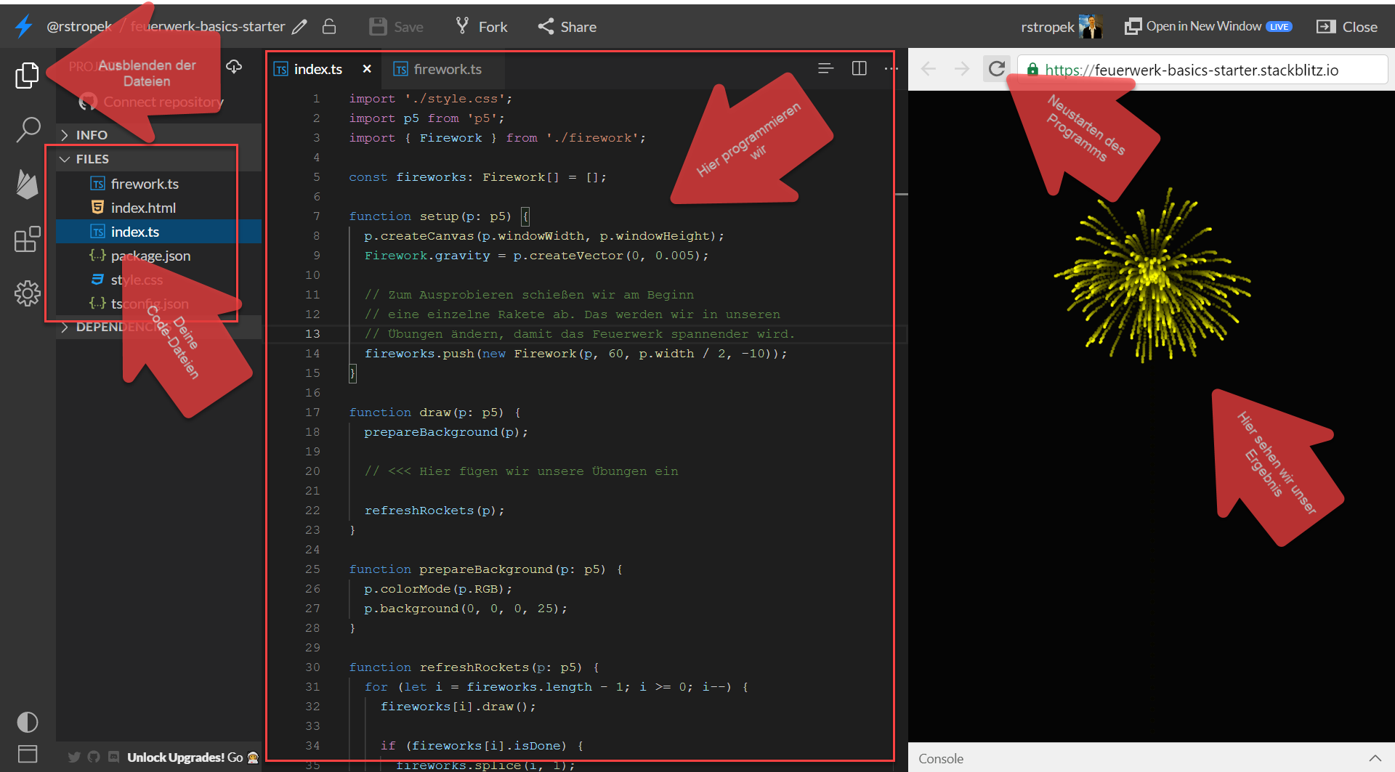This screenshot has height=772, width=1395.
Task: Click the chat icon in the footer
Action: pos(113,757)
